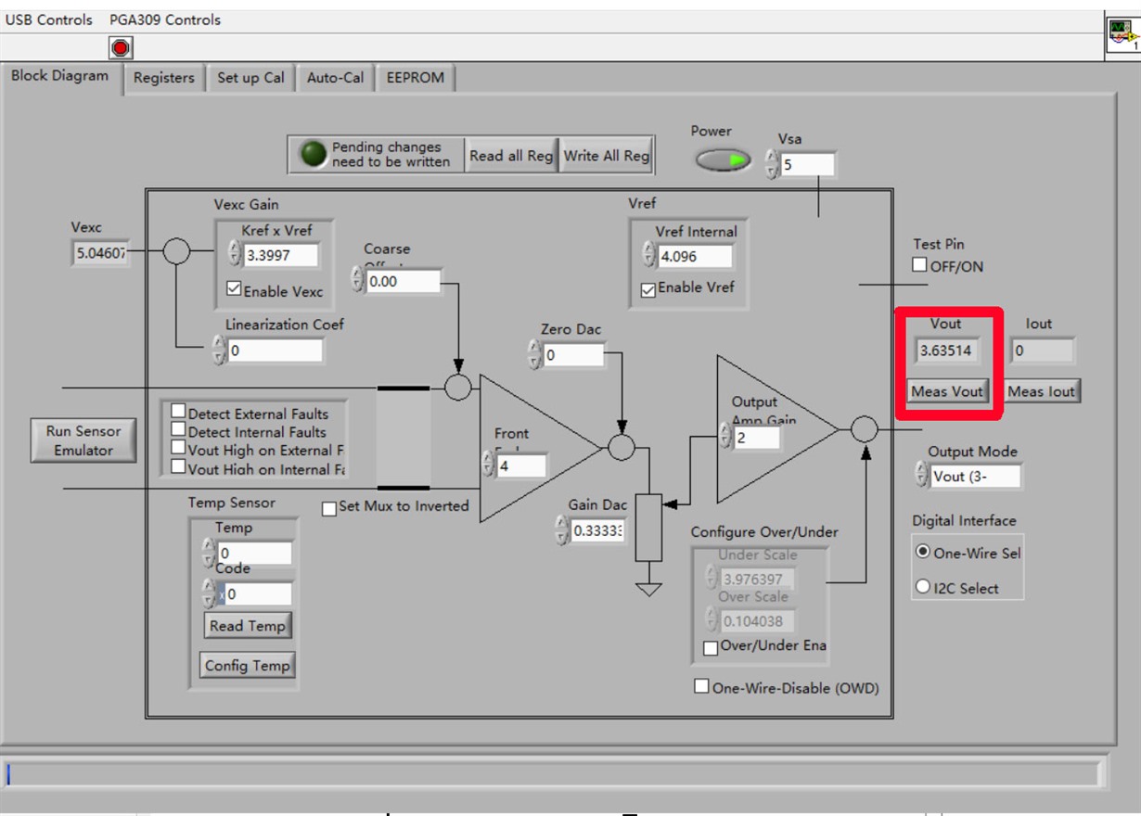Check Set Mux to Inverted
Image resolution: width=1141 pixels, height=816 pixels.
[329, 508]
